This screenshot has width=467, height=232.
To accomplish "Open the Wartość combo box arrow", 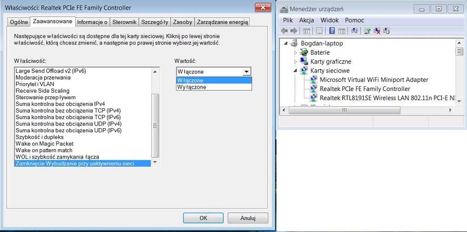I will (246, 72).
